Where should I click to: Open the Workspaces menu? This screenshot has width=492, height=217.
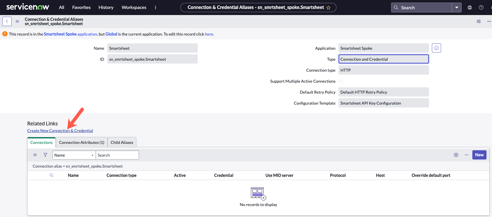point(134,8)
